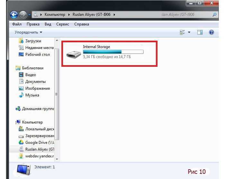Select Библиотеки in the navigation pane

[x=33, y=68]
